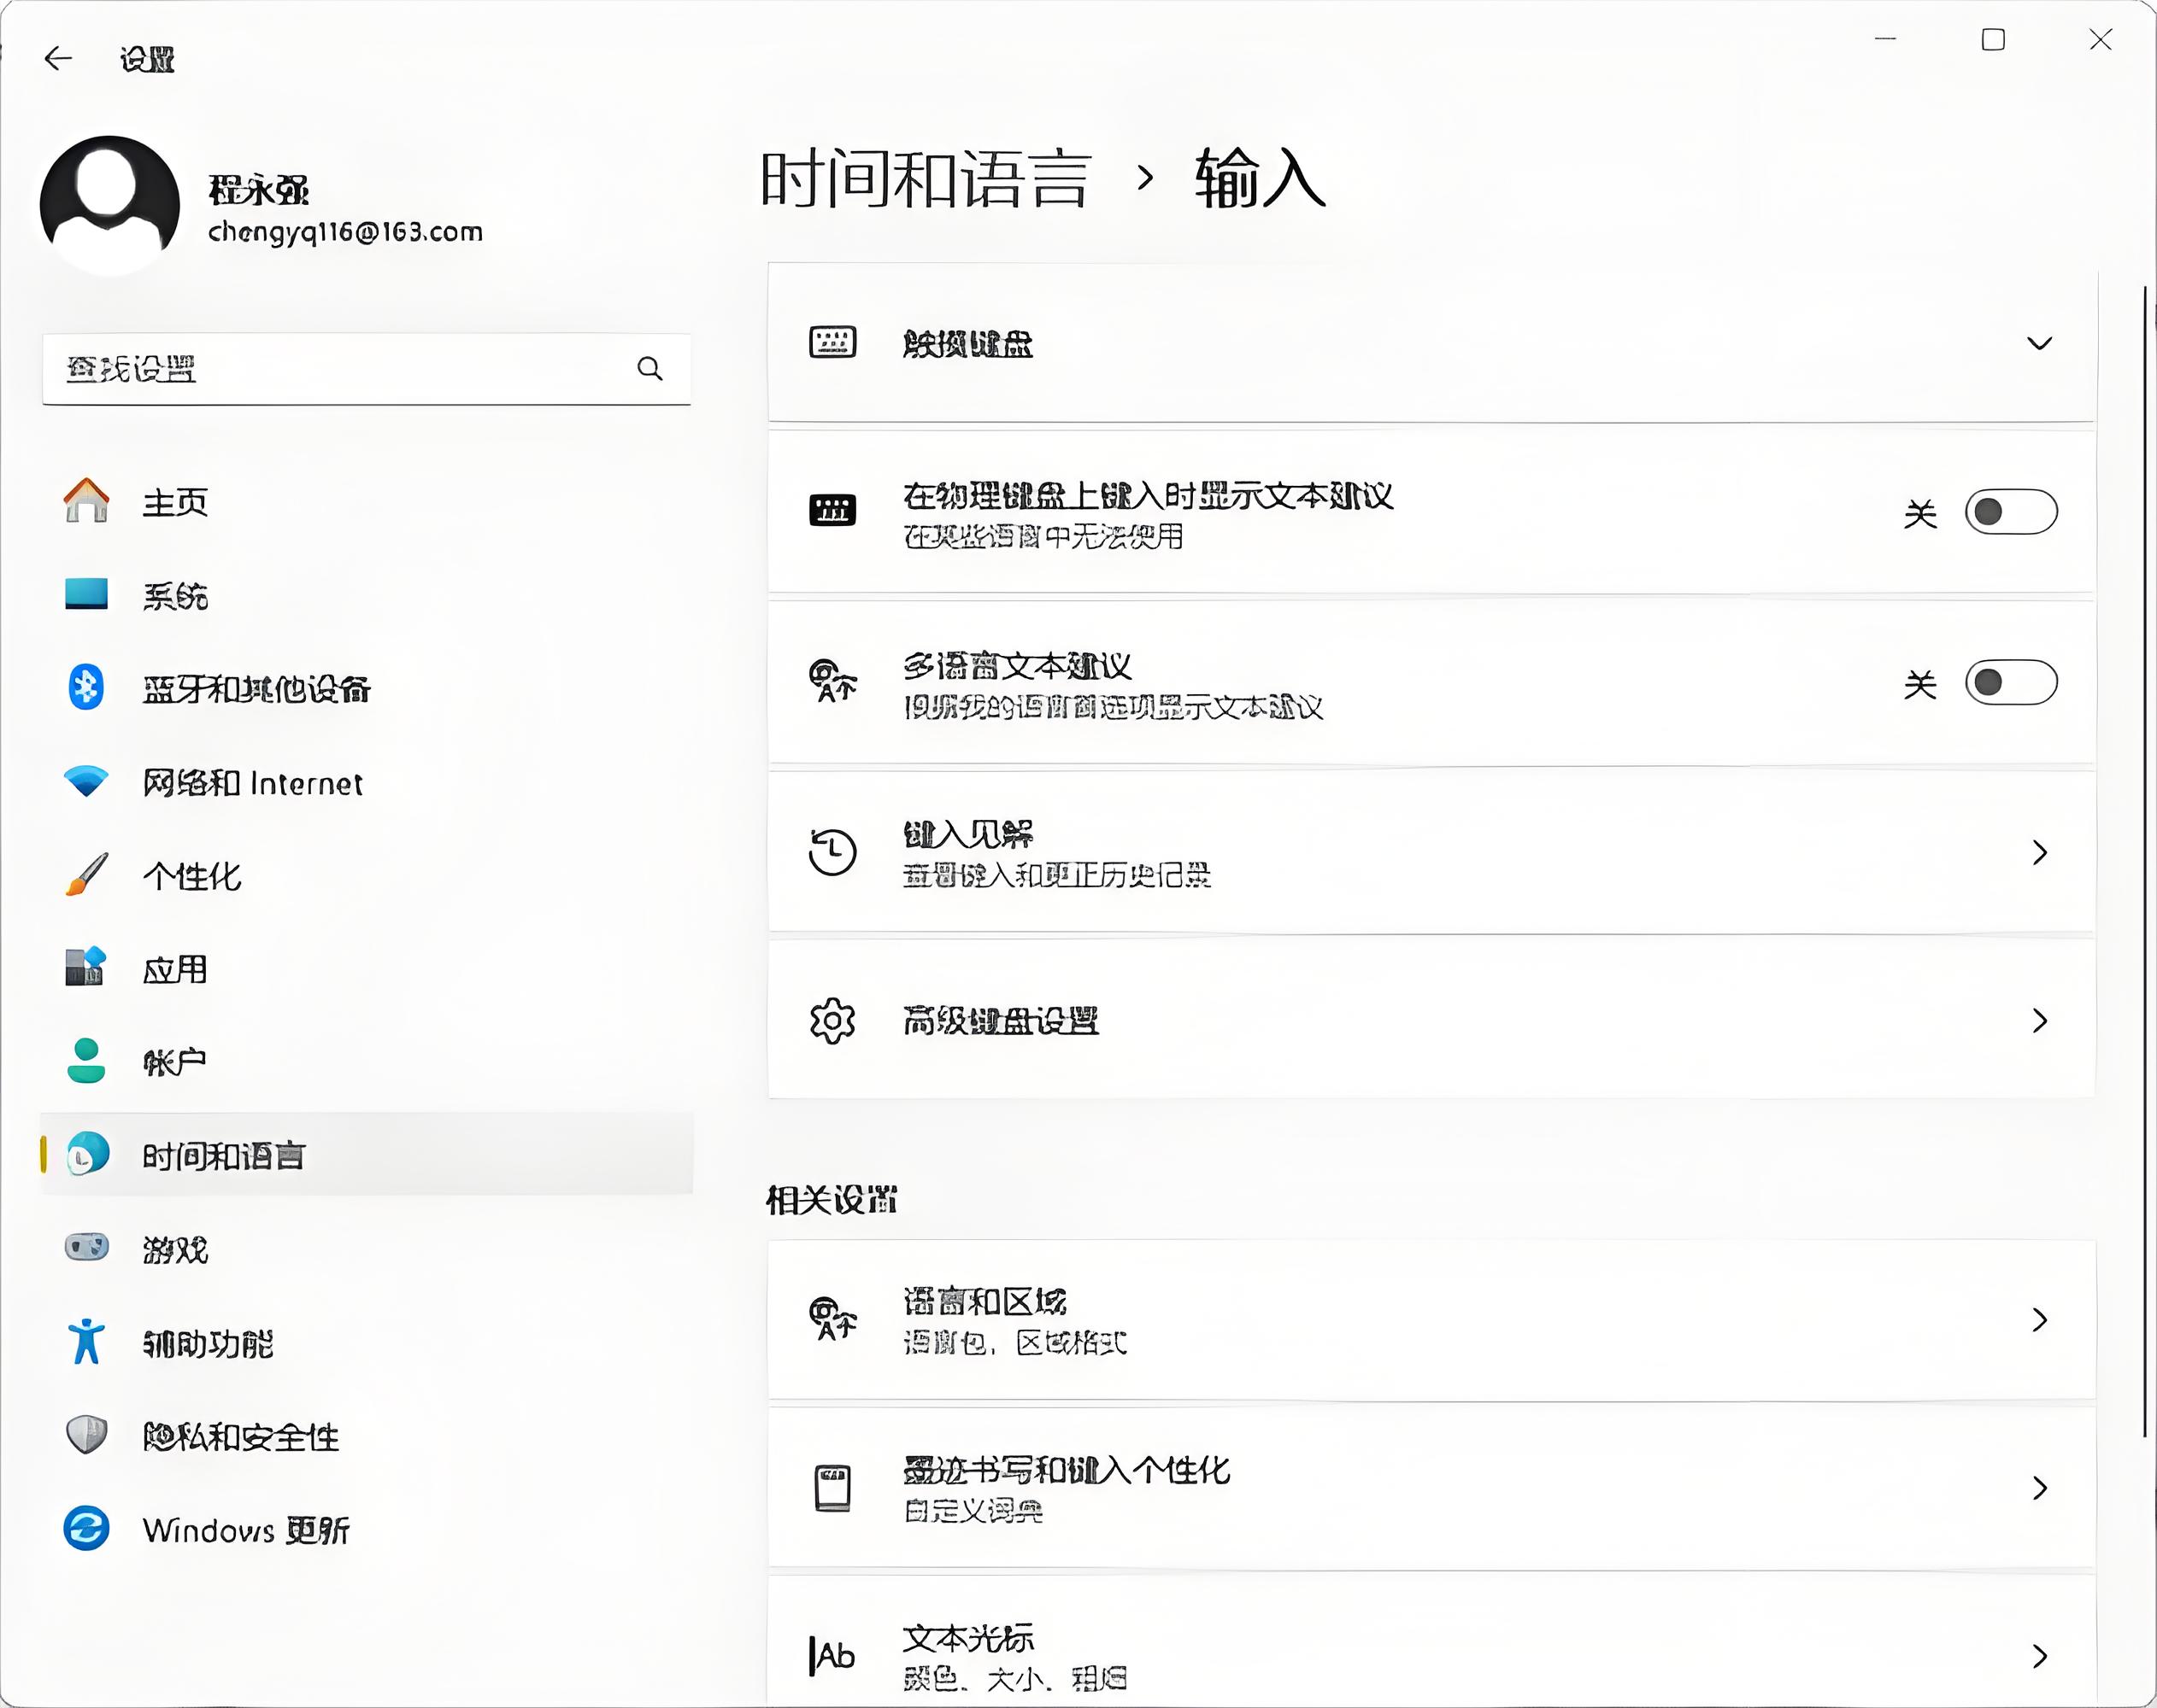Open 主页 in sidebar
2157x1708 pixels.
tap(175, 502)
